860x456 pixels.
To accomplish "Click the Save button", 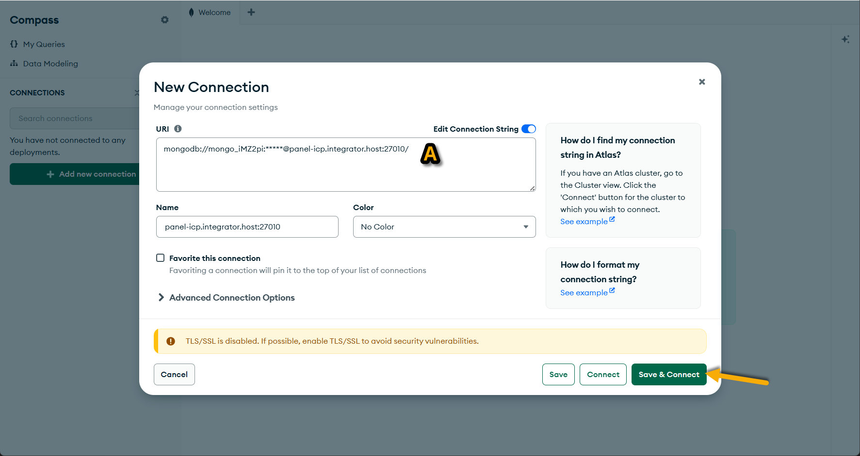I will click(x=558, y=375).
